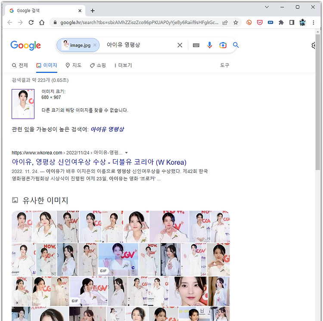Open Google settings gear
This screenshot has height=321, width=323.
point(313,45)
